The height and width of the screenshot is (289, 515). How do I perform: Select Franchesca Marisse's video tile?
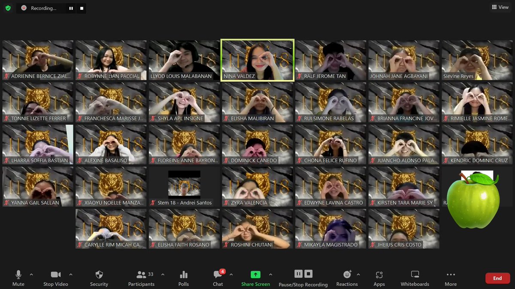click(111, 102)
